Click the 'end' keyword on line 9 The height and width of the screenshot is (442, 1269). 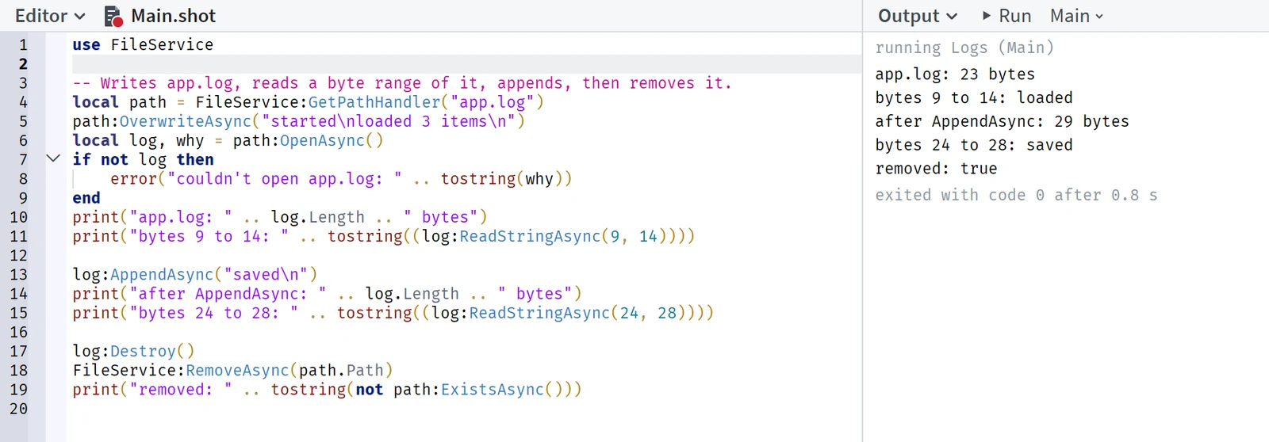pos(86,198)
